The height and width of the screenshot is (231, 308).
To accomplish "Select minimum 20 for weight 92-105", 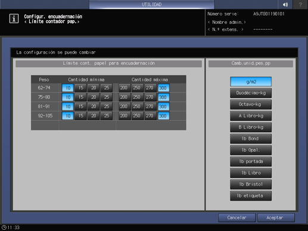I will [94, 115].
